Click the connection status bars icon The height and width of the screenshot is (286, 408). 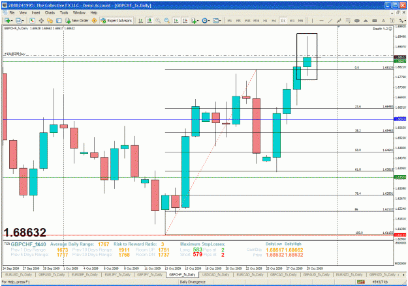pyautogui.click(x=360, y=282)
